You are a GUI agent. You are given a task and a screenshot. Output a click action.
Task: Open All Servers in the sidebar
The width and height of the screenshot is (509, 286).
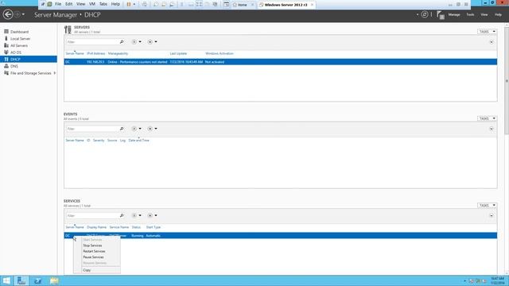coord(19,46)
